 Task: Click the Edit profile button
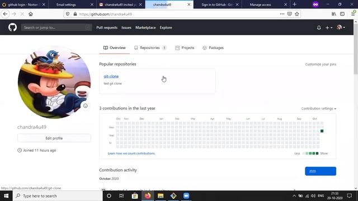[x=54, y=138]
